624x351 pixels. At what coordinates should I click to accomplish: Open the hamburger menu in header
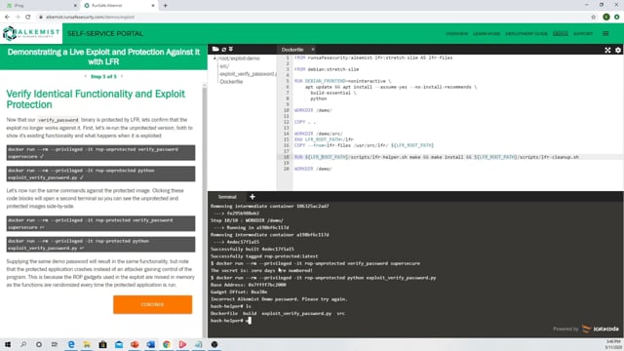click(605, 34)
